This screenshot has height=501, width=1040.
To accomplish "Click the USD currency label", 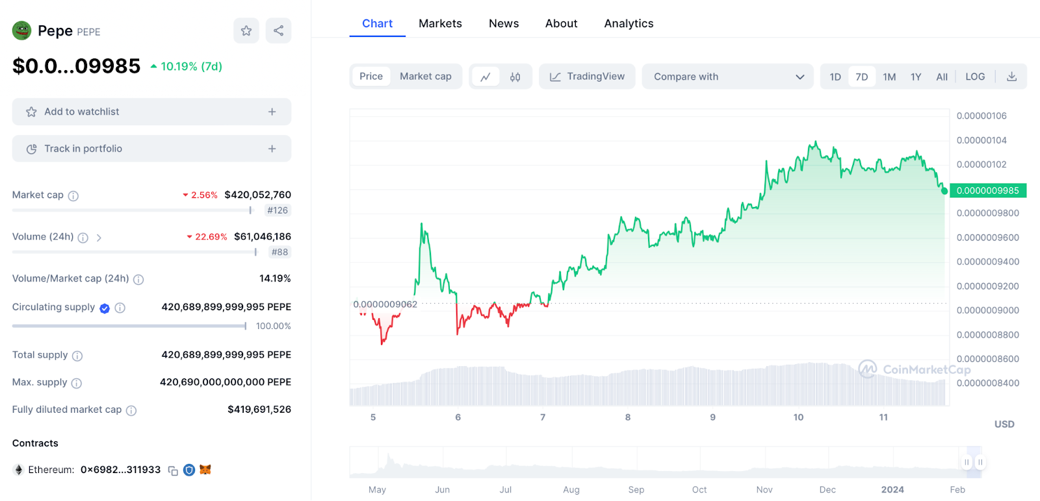I will click(1004, 424).
